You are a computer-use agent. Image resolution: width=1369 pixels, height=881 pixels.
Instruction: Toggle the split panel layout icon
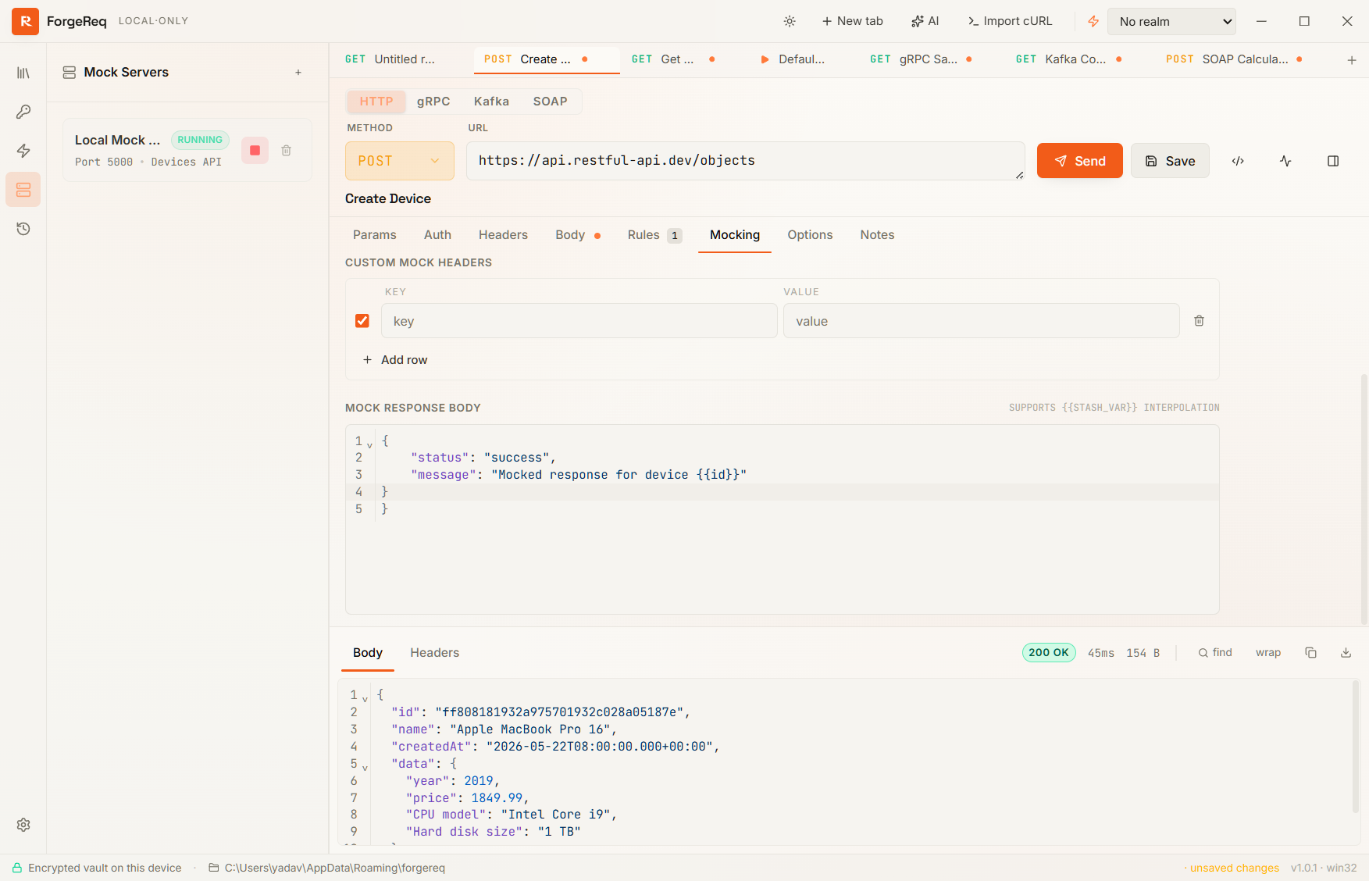tap(1333, 161)
